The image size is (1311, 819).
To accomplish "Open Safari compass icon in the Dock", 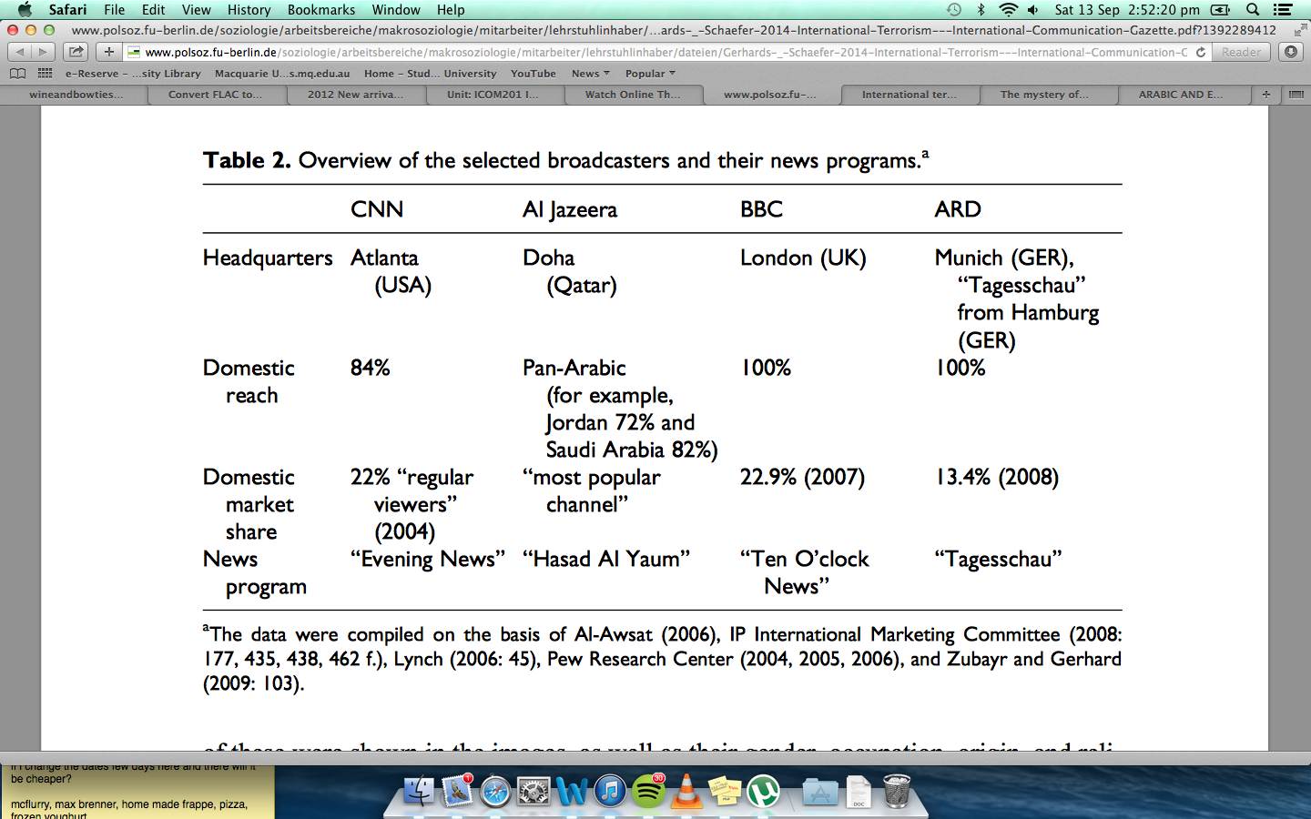I will click(495, 791).
